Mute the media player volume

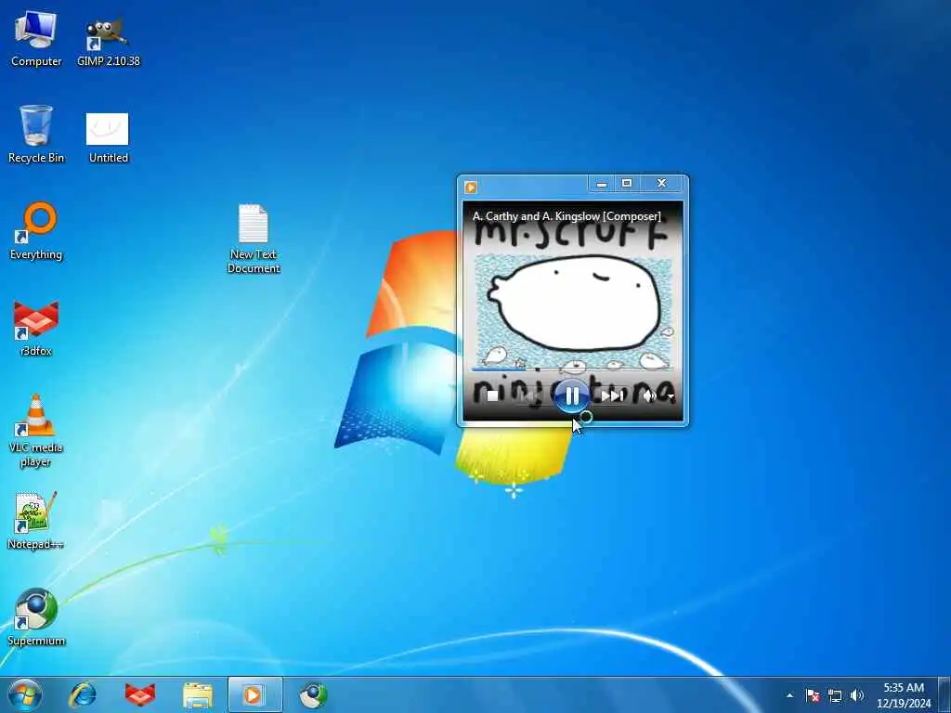(649, 395)
